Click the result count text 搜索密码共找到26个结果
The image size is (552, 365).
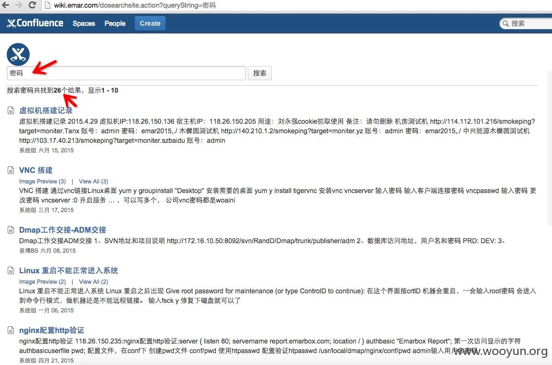click(x=44, y=90)
